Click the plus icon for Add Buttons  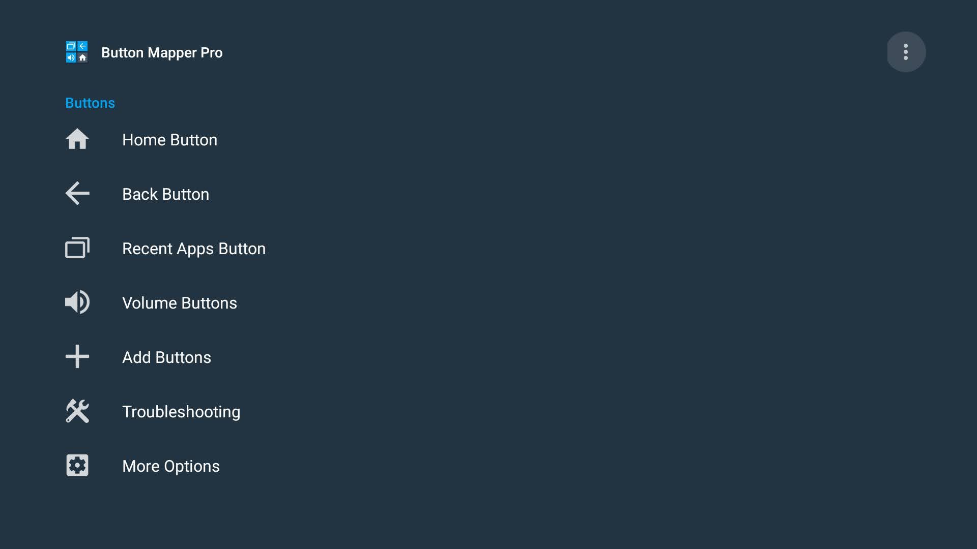tap(77, 357)
